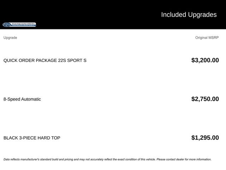Click the round emblem in the dealer logo
226x170 pixels.
7,24
